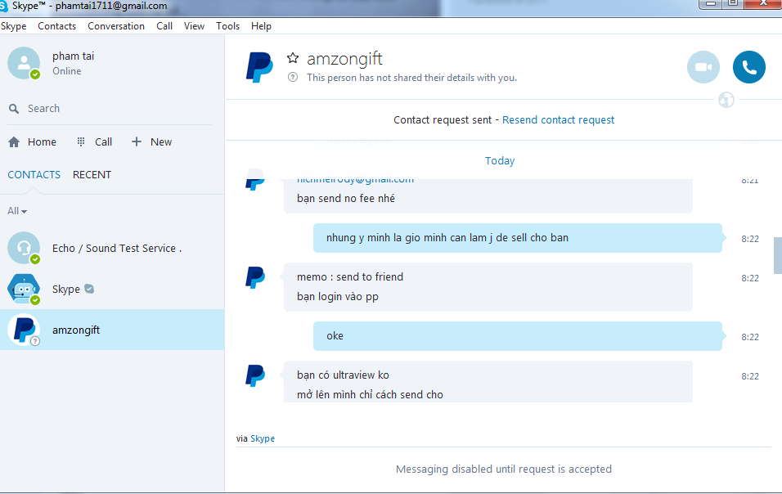Screen dimensions: 782x494
Task: Click the partially visible gmail.com email link
Action: coord(355,181)
